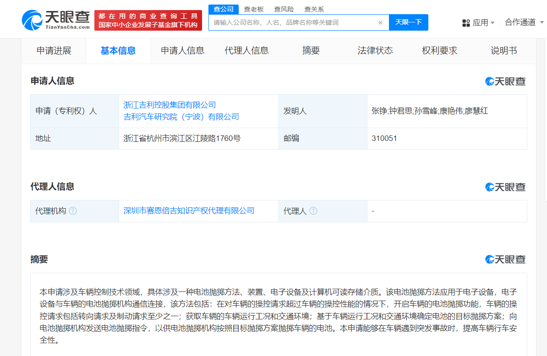Click the 天眼一下 search button
This screenshot has height=356, width=547.
pos(409,22)
